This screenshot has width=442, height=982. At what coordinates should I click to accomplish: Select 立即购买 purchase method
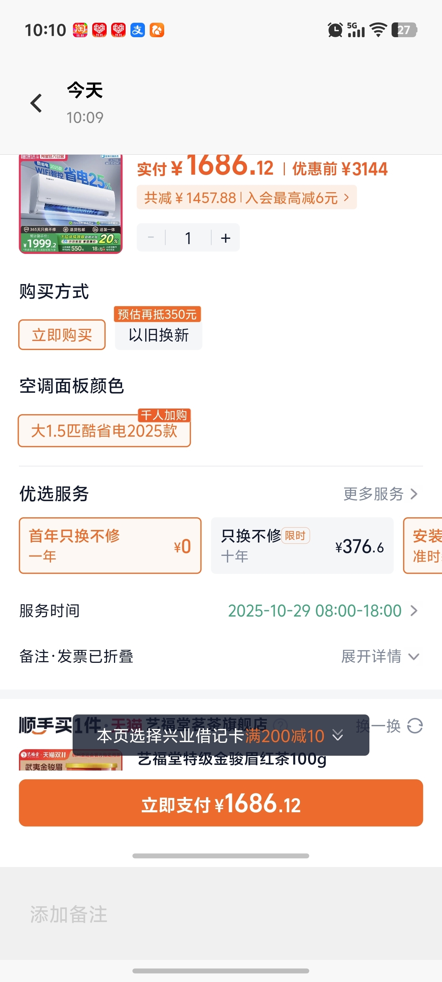62,335
